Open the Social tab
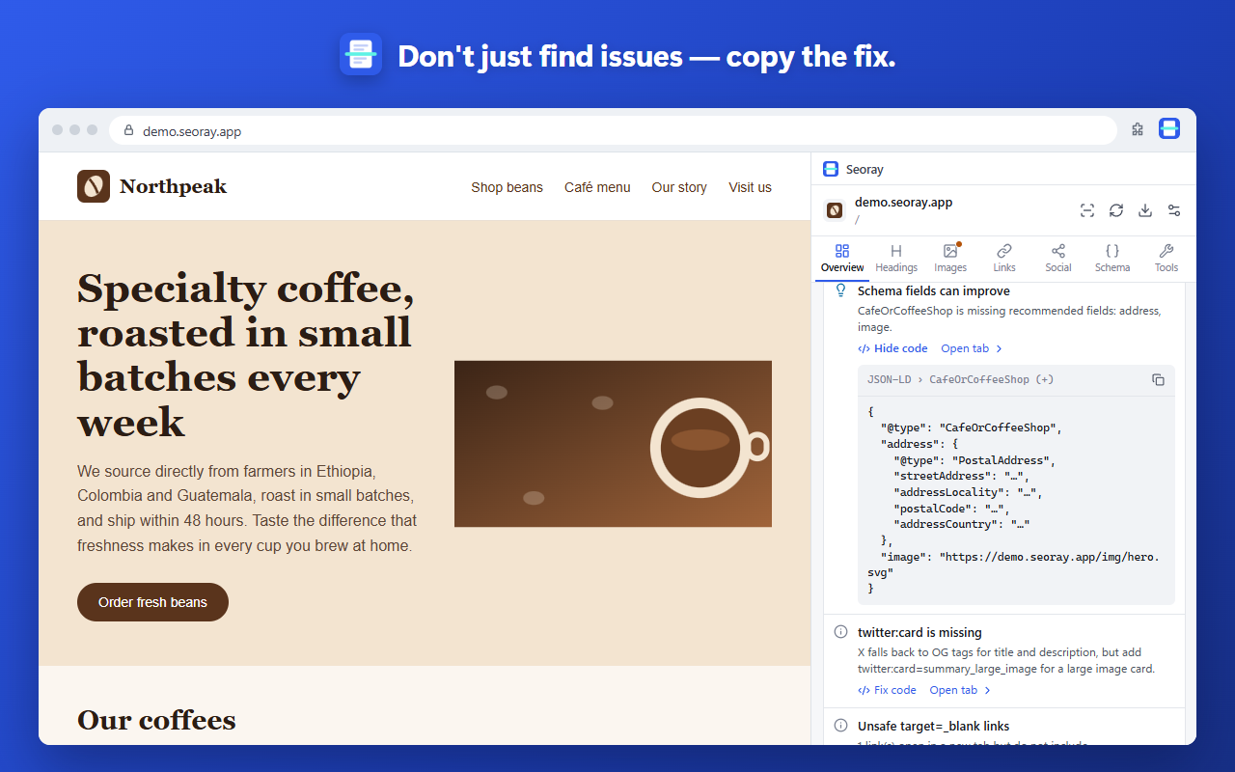The height and width of the screenshot is (772, 1235). [x=1058, y=259]
